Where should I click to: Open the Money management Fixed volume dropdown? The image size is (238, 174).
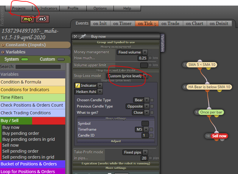132,52
